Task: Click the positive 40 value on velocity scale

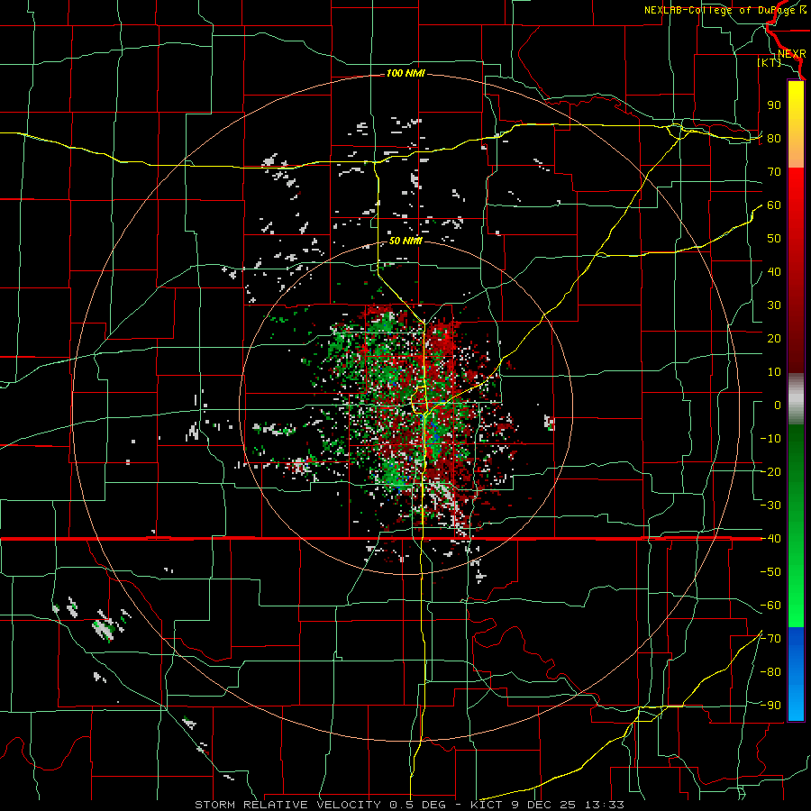Action: [774, 272]
